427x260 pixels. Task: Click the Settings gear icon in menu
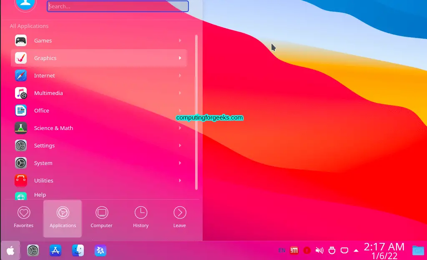point(21,145)
